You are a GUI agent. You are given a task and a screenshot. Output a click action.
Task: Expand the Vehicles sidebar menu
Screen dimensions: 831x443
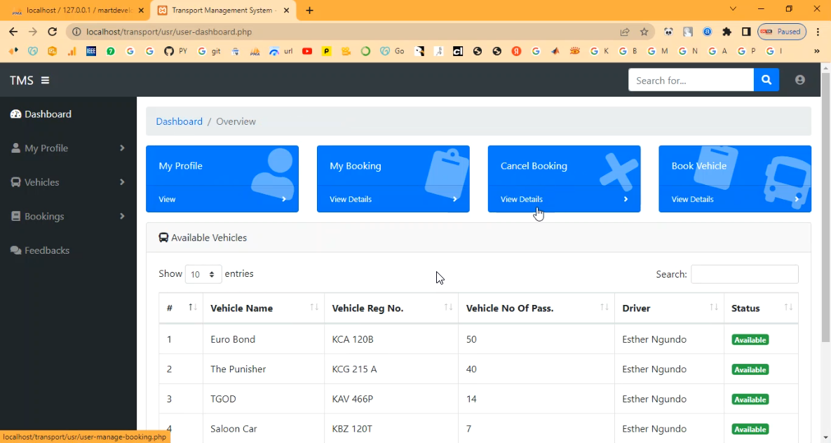(67, 182)
